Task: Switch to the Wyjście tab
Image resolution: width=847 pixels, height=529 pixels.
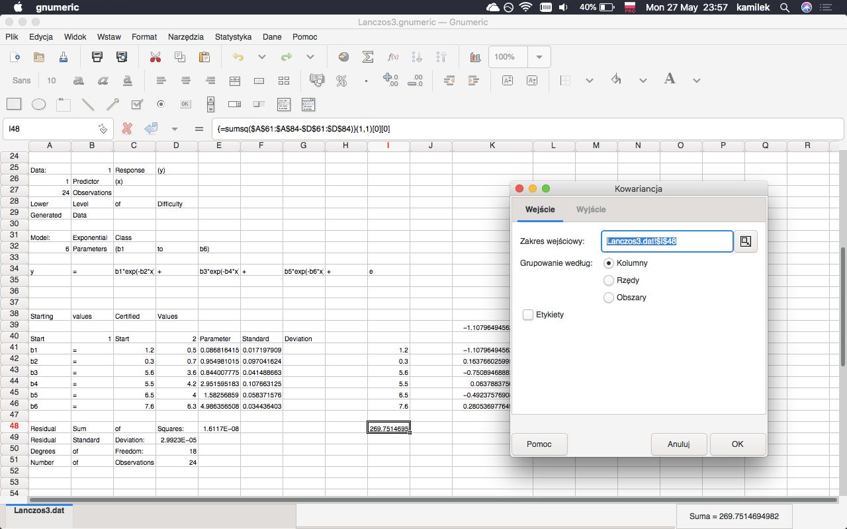Action: tap(591, 209)
